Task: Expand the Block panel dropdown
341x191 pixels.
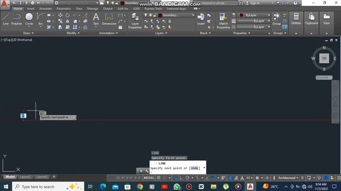Action: click(205, 33)
